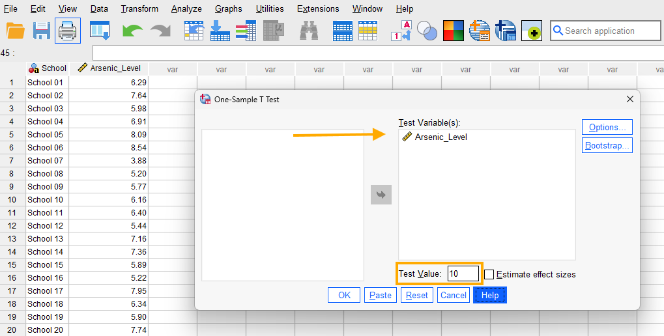Recall recently used dialogs icon
This screenshot has width=664, height=336.
(x=100, y=31)
